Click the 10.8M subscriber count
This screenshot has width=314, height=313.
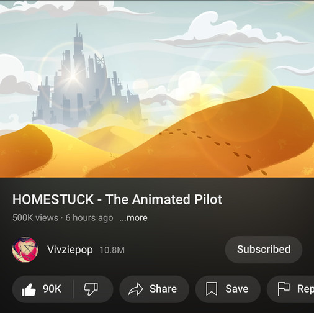click(112, 250)
